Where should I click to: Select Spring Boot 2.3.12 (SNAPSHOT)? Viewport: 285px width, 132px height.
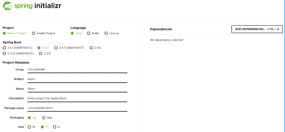click(x=18, y=54)
